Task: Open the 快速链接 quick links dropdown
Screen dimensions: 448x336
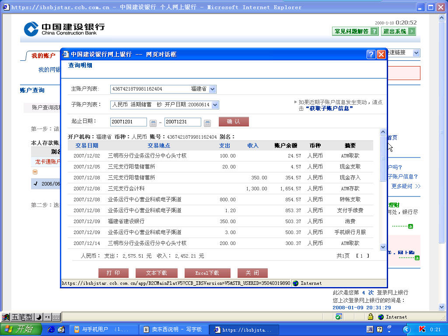Action: coord(416,53)
